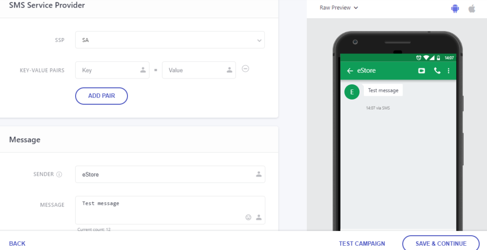
Task: Click the E contact avatar in preview
Action: coord(352,92)
